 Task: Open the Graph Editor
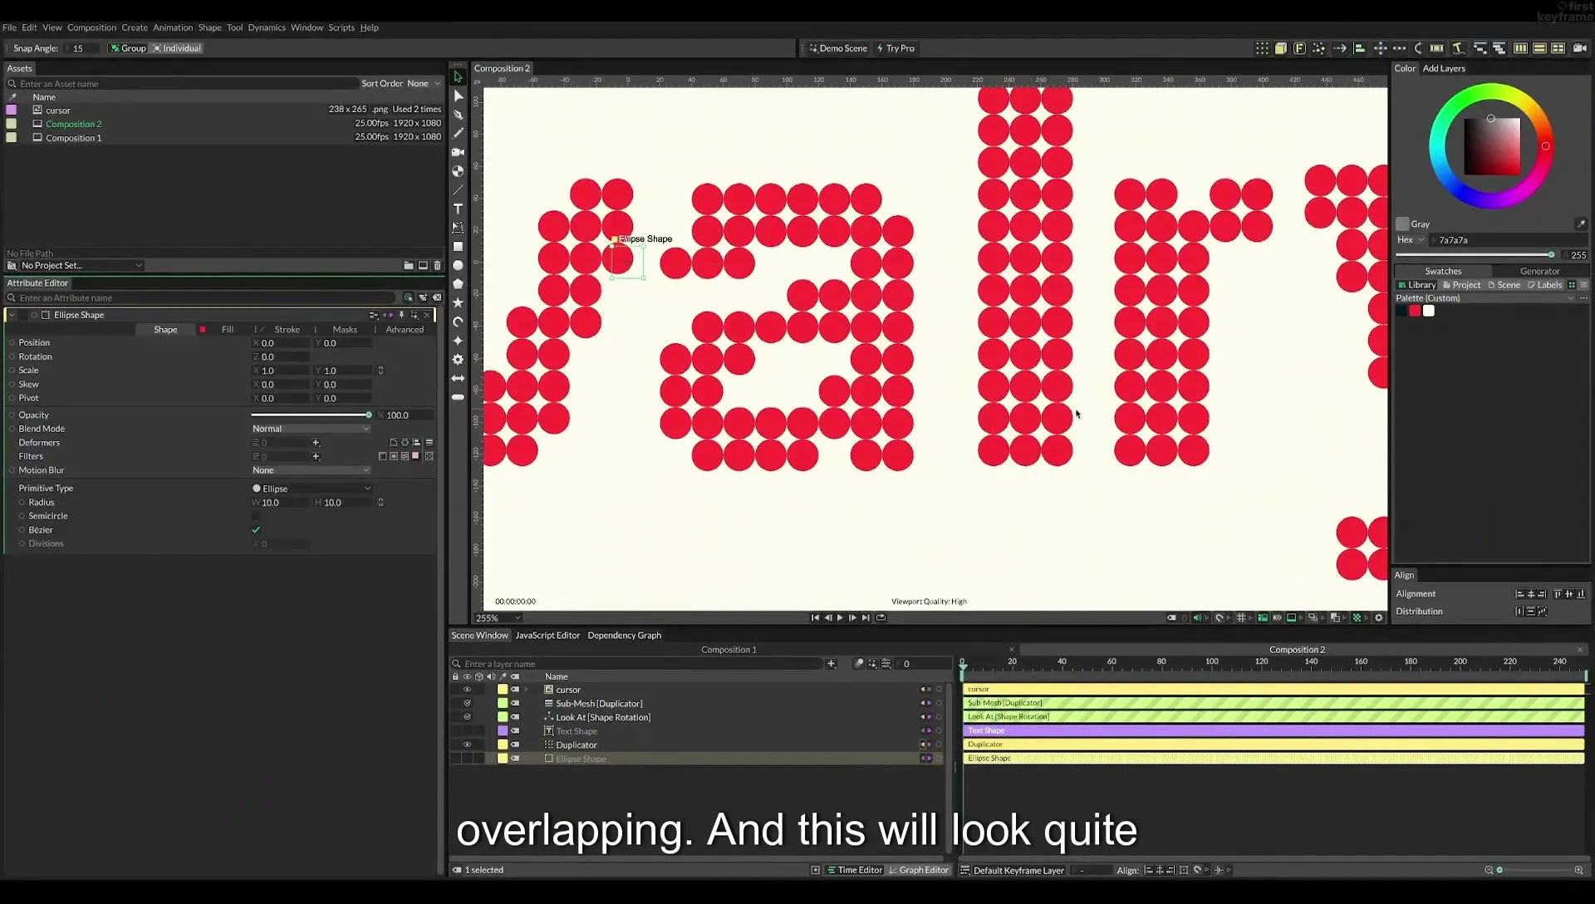[919, 871]
